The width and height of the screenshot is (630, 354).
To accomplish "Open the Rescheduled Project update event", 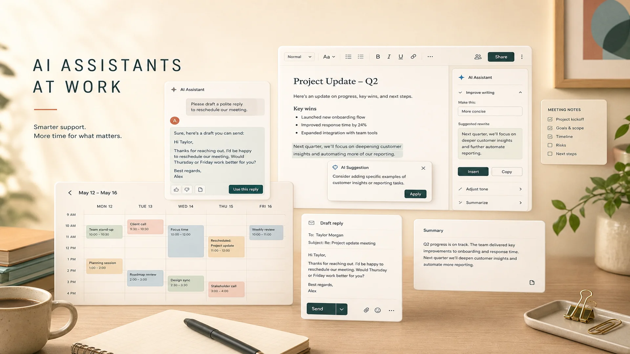I will coord(226,246).
